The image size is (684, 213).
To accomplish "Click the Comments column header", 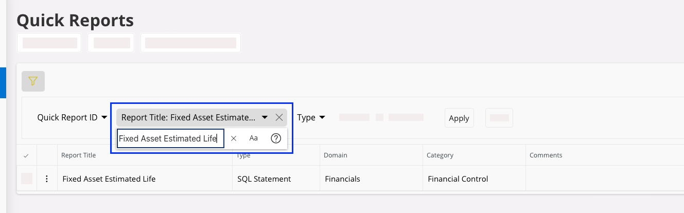I will [x=546, y=155].
